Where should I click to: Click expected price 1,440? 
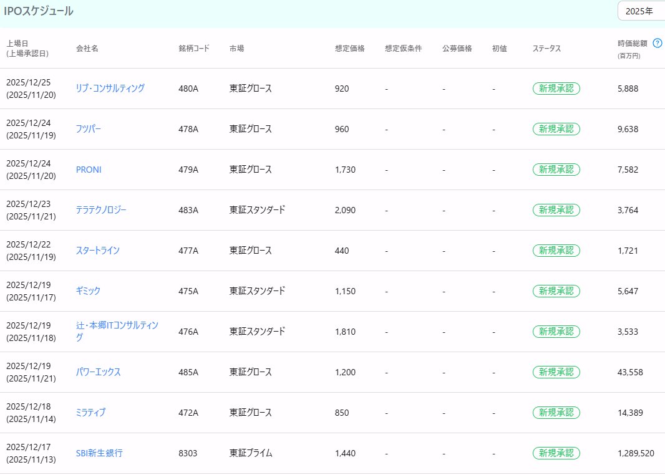pos(345,453)
